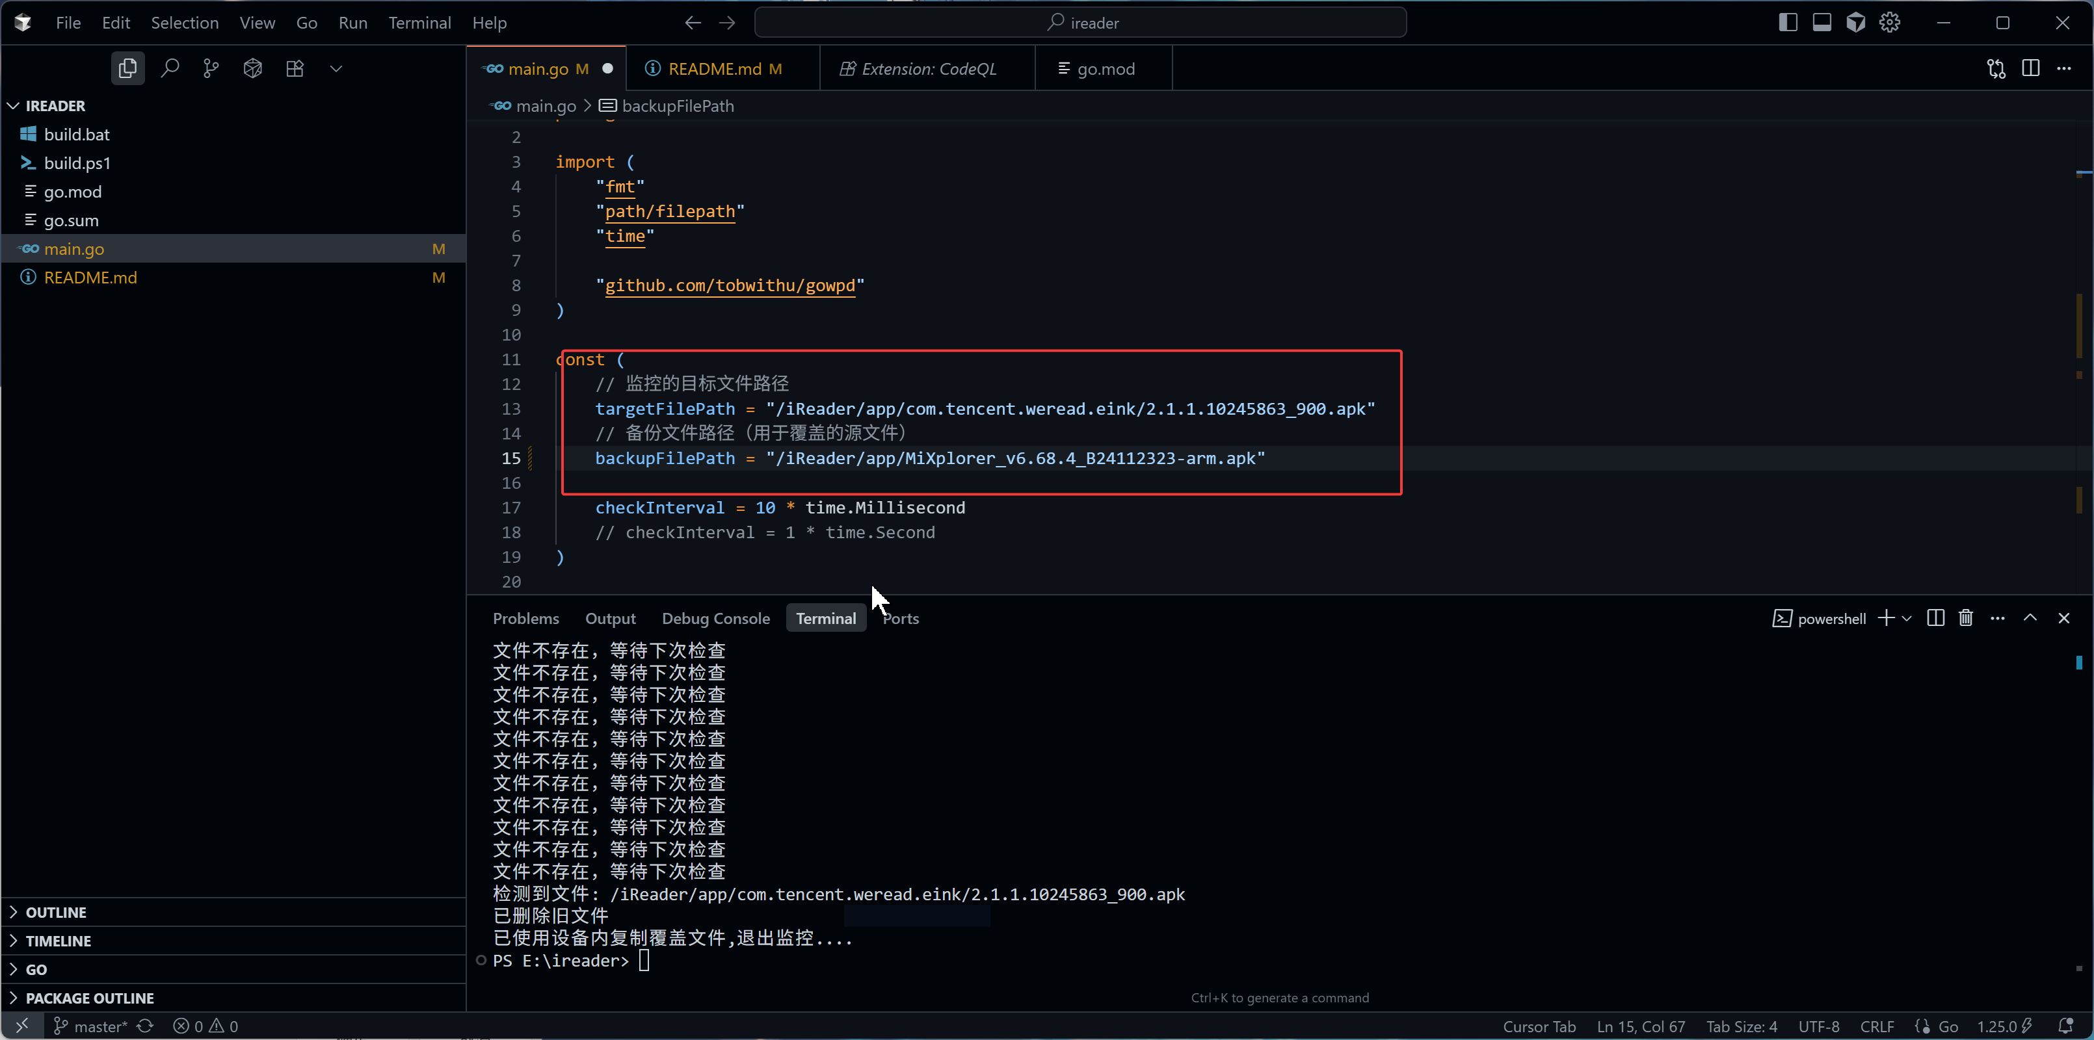Viewport: 2094px width, 1040px height.
Task: Change the CRLF line ending setting
Action: pyautogui.click(x=1877, y=1026)
